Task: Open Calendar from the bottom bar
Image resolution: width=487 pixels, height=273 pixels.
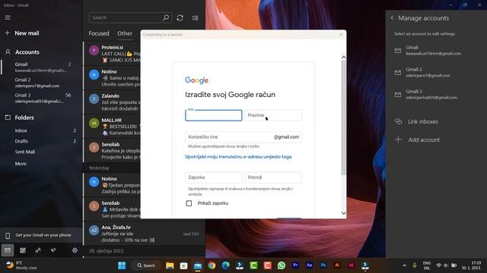Action: click(23, 250)
